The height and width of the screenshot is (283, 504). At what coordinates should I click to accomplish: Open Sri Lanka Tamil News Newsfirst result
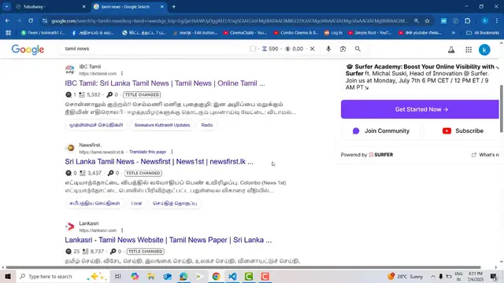coord(159,162)
